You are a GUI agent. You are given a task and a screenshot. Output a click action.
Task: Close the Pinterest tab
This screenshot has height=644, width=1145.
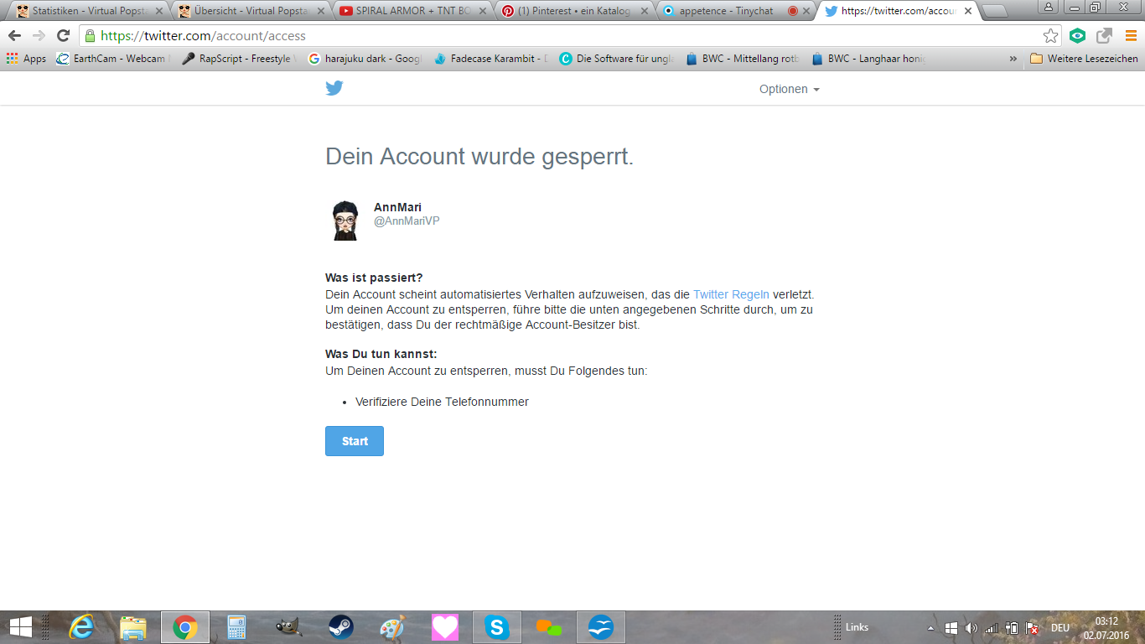click(644, 12)
